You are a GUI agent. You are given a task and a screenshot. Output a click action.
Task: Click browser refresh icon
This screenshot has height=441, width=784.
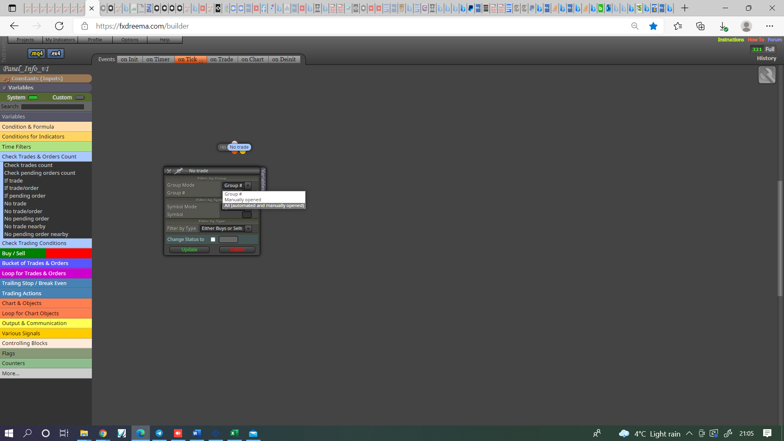coord(59,26)
